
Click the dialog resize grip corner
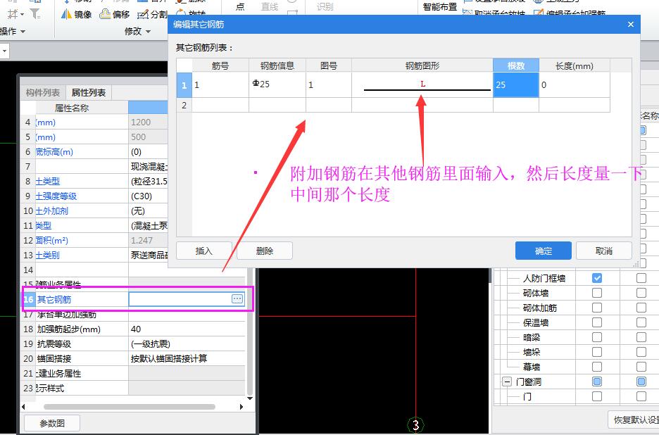pyautogui.click(x=636, y=263)
